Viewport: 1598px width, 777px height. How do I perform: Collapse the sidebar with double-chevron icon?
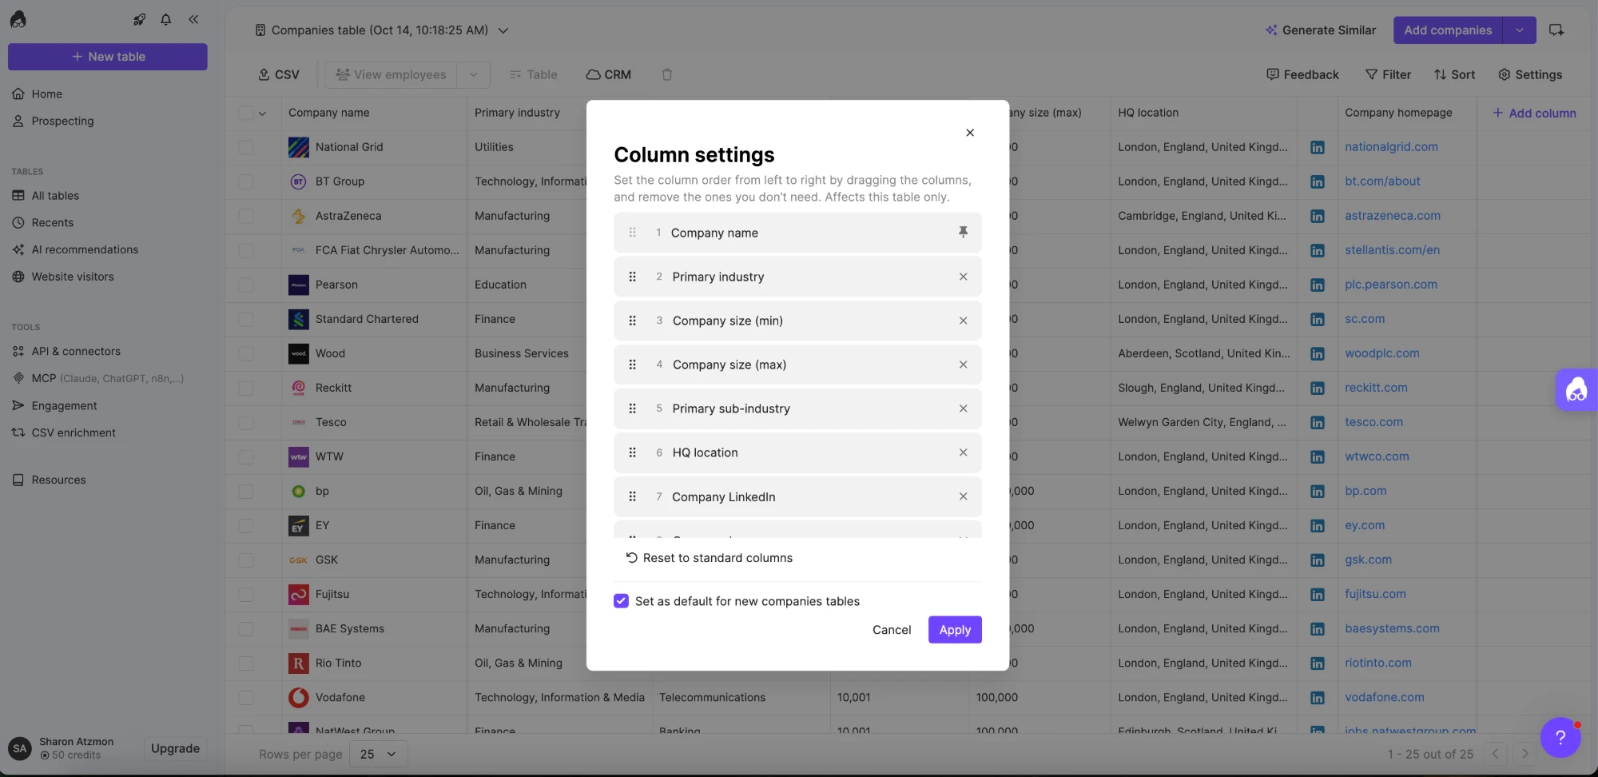pyautogui.click(x=193, y=19)
